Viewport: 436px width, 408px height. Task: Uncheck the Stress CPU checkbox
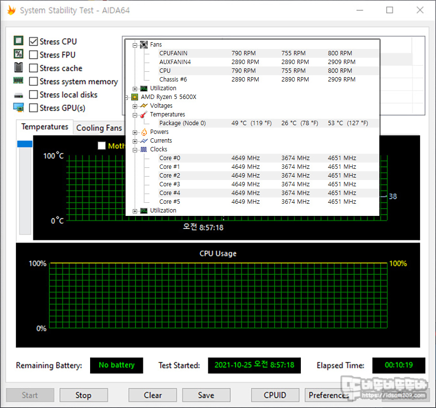tap(33, 42)
